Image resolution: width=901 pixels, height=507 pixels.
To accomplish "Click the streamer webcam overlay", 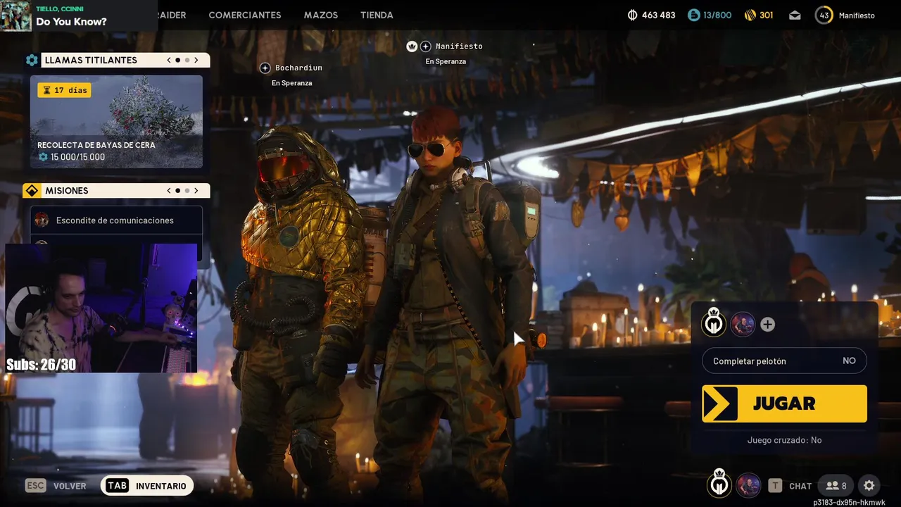I will pos(101,308).
